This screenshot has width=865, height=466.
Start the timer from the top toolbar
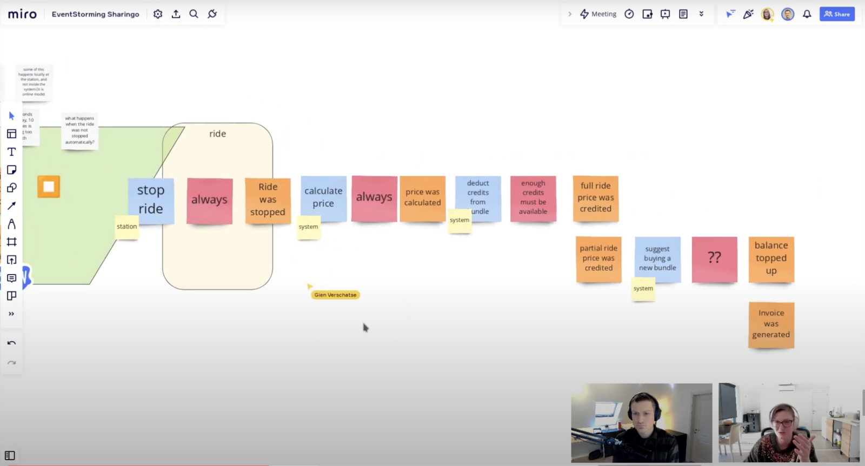point(629,14)
